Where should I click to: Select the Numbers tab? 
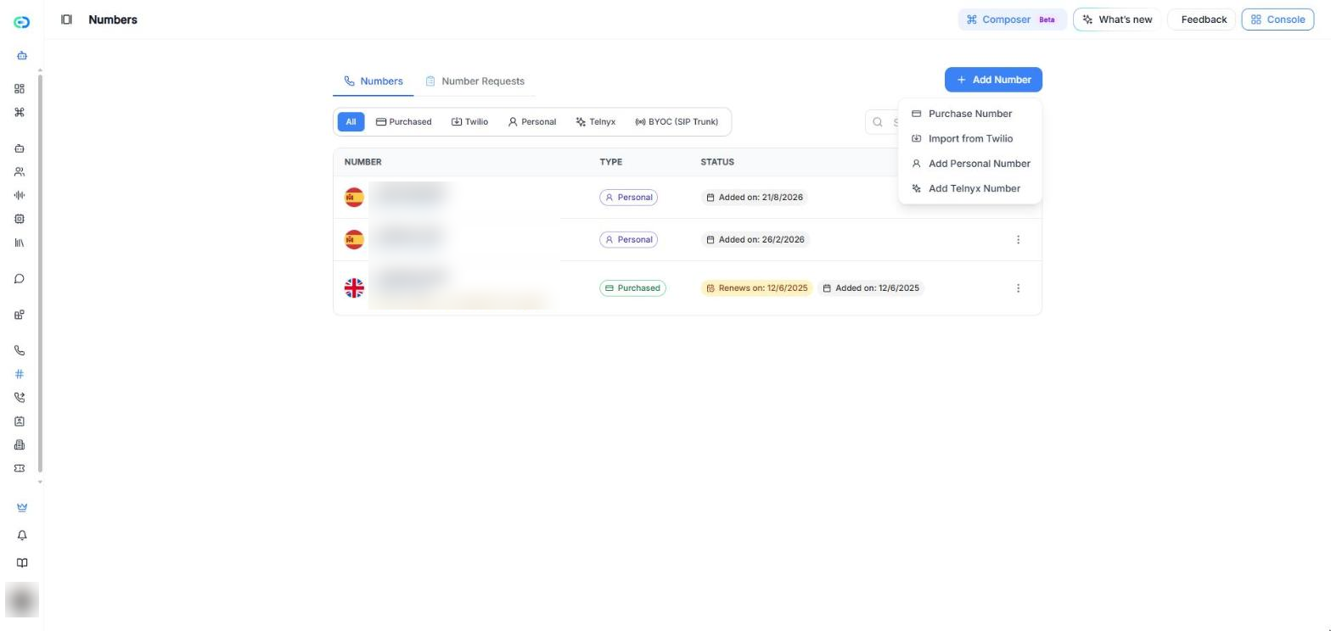pos(373,81)
